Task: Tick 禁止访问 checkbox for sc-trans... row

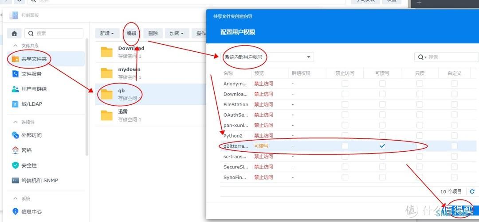Action: pos(345,156)
